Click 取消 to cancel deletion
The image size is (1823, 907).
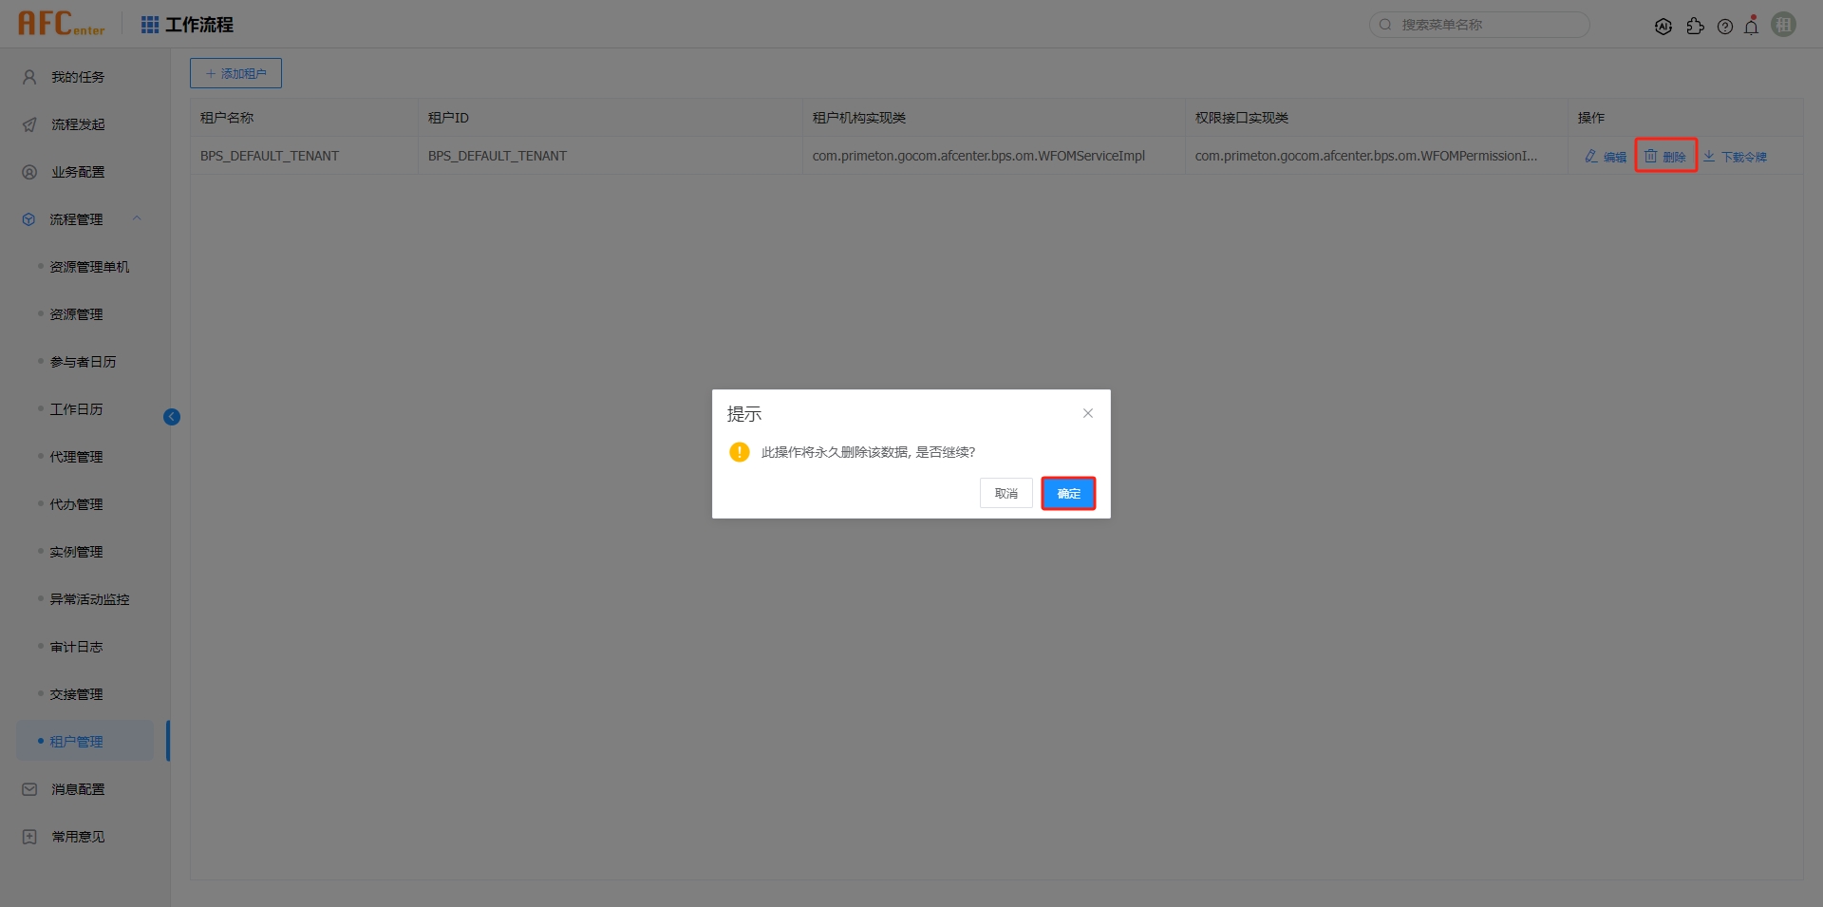coord(1005,493)
